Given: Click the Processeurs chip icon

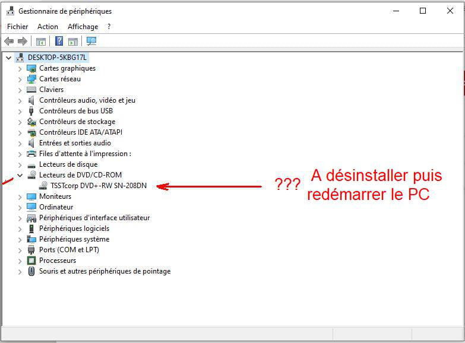Looking at the screenshot, I should (x=31, y=261).
